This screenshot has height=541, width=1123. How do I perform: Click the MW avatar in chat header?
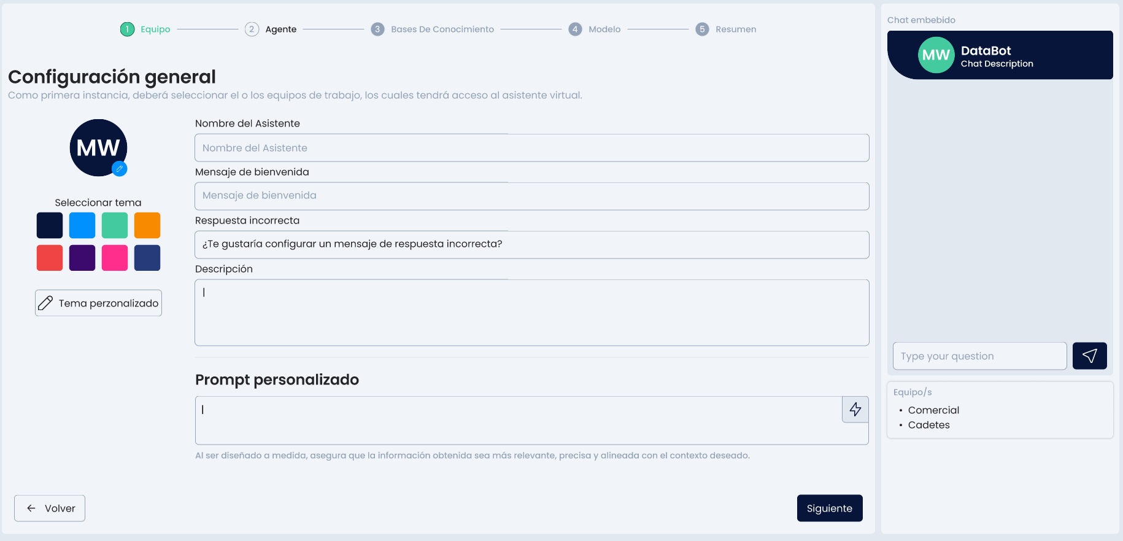tap(936, 55)
